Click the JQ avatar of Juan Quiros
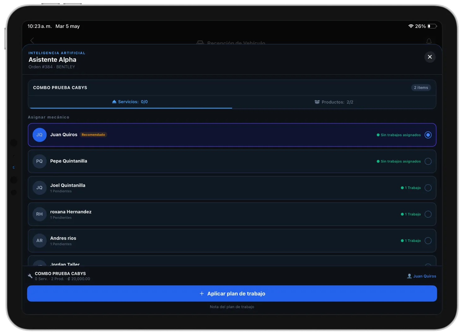The height and width of the screenshot is (335, 465). (39, 135)
